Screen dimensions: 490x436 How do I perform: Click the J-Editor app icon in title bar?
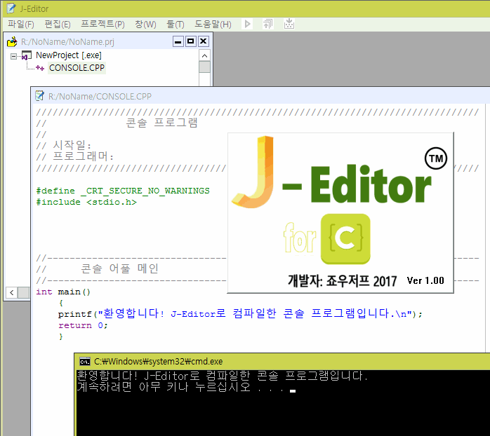tap(11, 8)
